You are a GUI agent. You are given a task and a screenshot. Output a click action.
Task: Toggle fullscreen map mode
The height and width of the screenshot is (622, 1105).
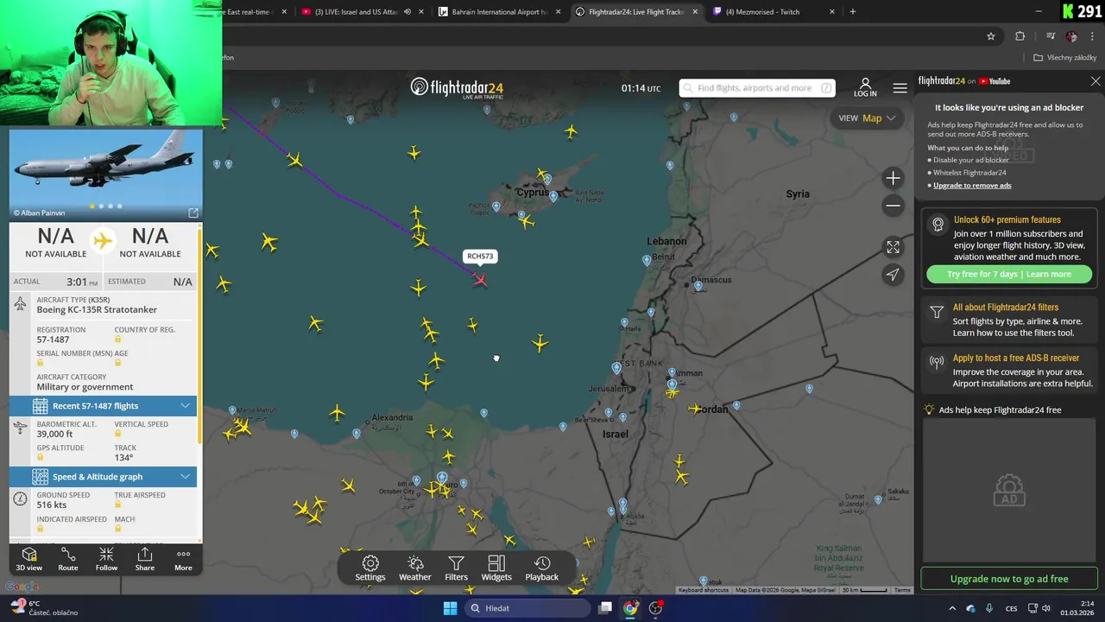click(x=893, y=247)
